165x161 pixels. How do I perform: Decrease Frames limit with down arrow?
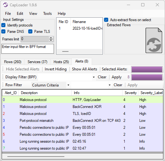tap(51, 40)
